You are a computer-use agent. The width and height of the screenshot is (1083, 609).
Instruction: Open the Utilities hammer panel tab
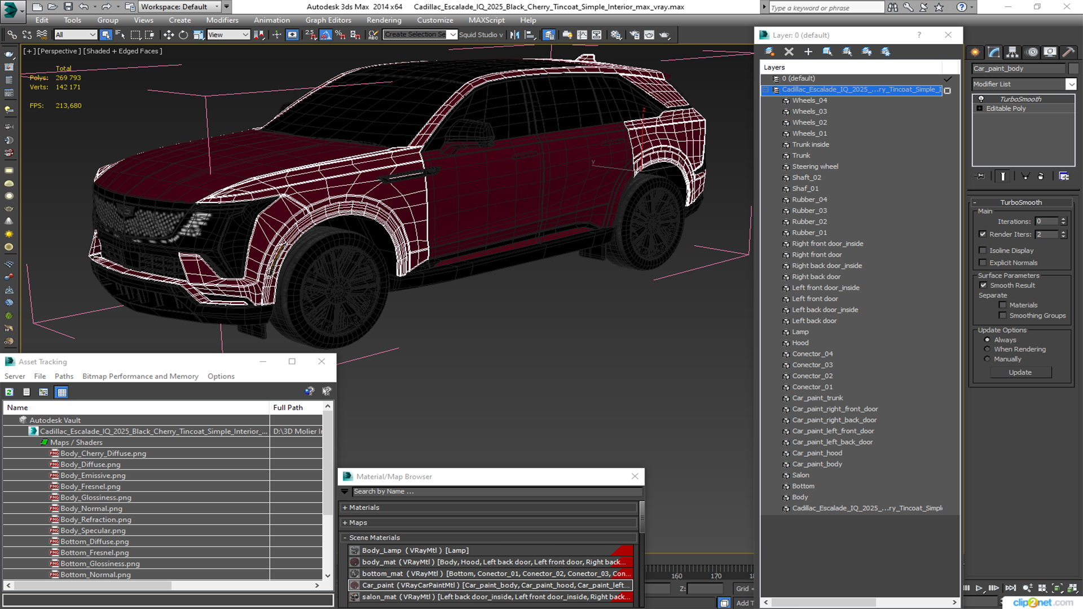pyautogui.click(x=1068, y=52)
